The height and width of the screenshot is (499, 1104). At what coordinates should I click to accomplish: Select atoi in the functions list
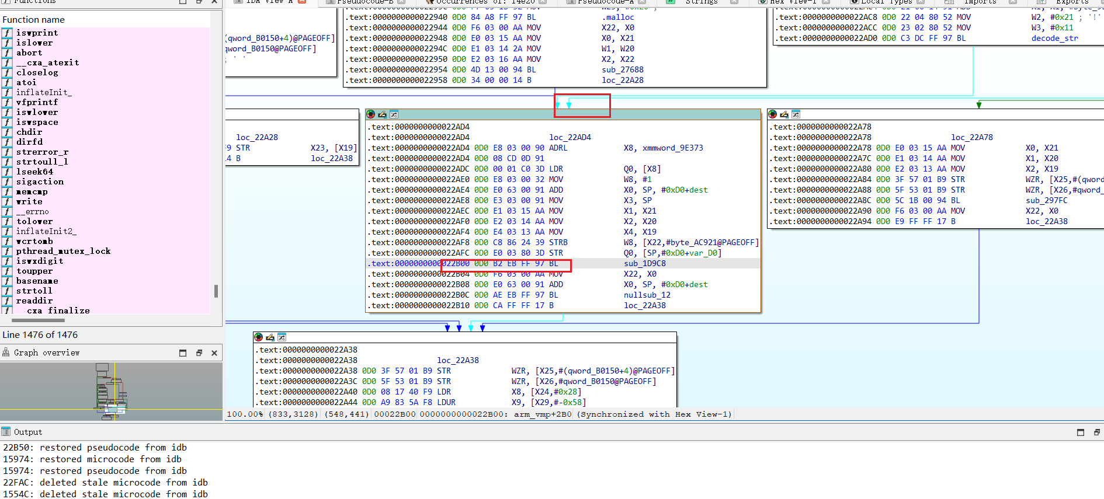[x=26, y=82]
